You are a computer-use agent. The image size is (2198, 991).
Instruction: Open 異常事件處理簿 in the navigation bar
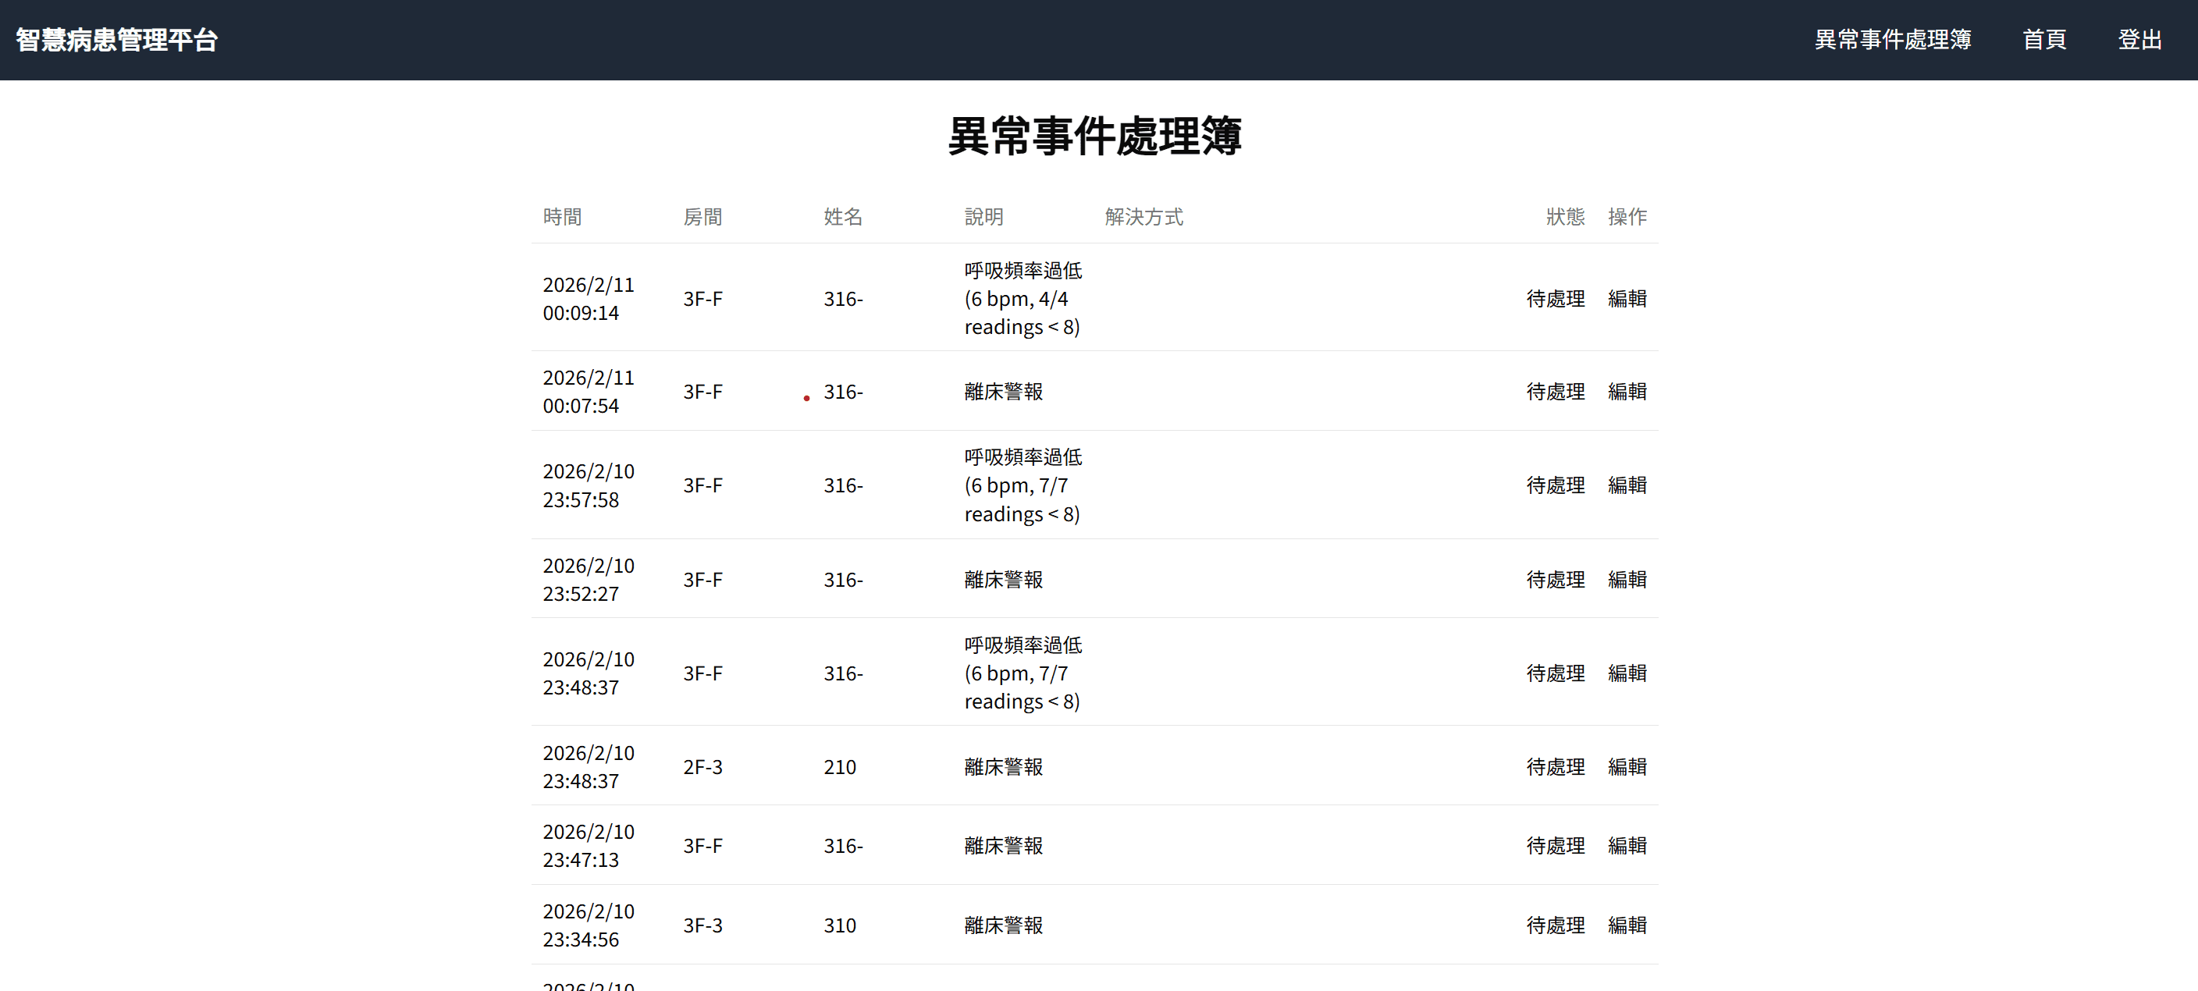[x=1892, y=40]
